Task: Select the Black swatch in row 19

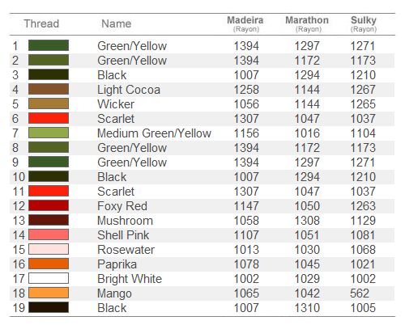Action: point(49,307)
